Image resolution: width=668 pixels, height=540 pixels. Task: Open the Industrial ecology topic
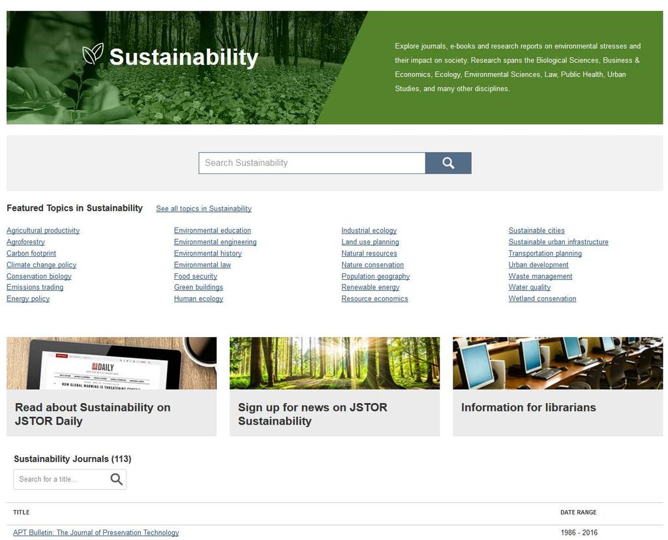tap(369, 230)
